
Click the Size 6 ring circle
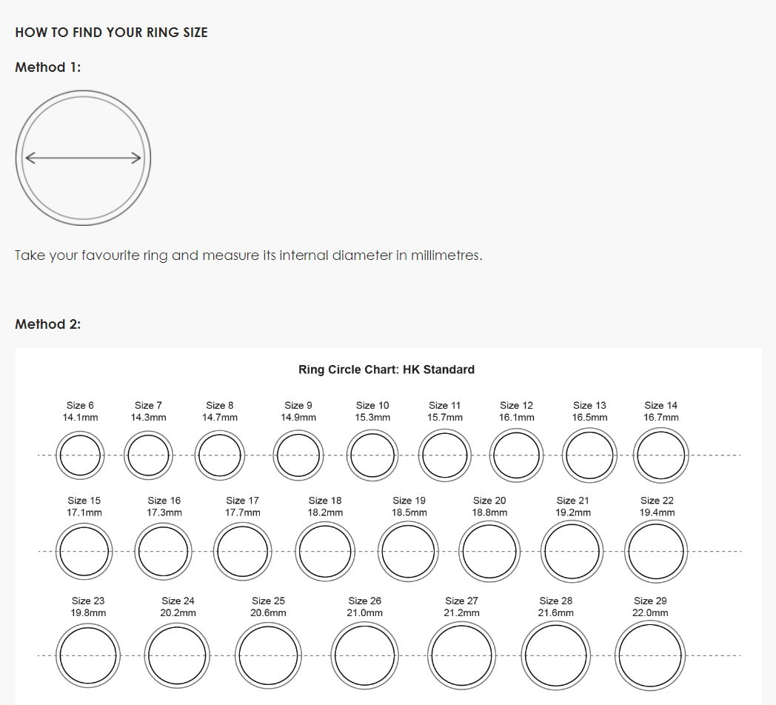[x=79, y=455]
